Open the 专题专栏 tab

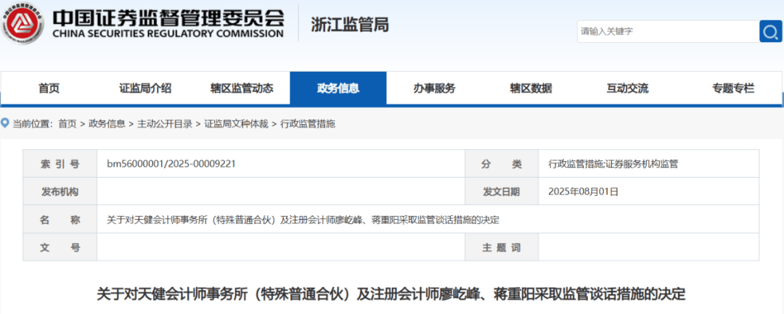(x=733, y=88)
